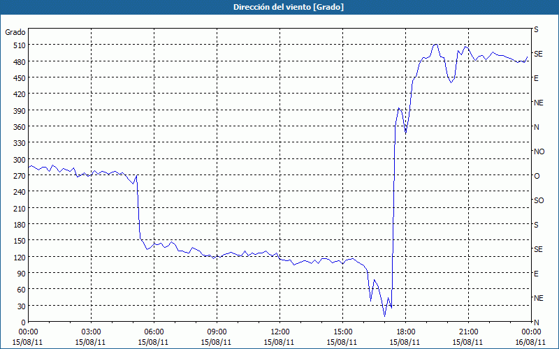Click the 390 y-axis tick label
Screen dimensions: 559x349
tap(20, 111)
